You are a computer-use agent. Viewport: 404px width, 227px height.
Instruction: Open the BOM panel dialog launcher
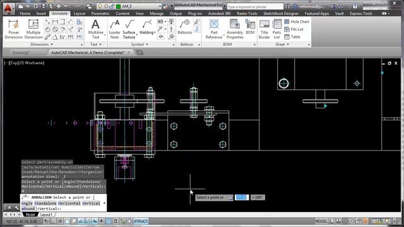[254, 45]
